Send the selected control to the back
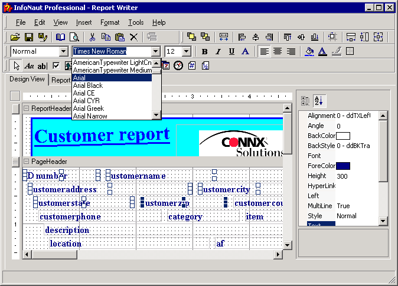The height and width of the screenshot is (286, 398). click(x=205, y=37)
